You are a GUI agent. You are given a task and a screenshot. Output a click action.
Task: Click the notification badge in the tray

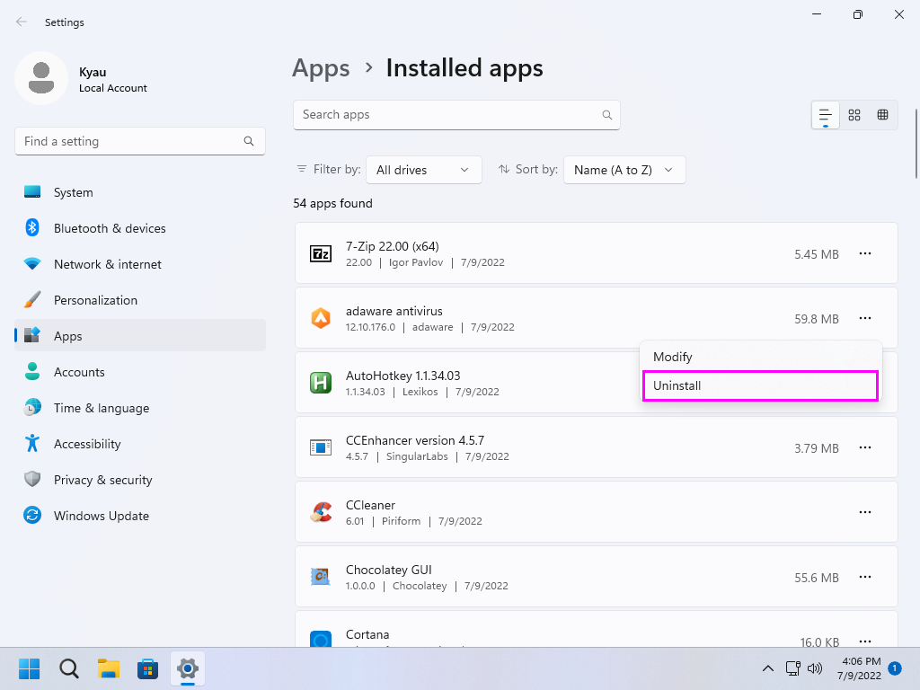click(895, 668)
